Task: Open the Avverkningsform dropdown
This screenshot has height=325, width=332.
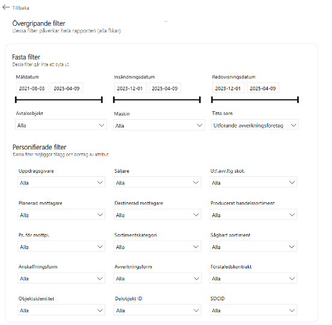Action: point(158,278)
